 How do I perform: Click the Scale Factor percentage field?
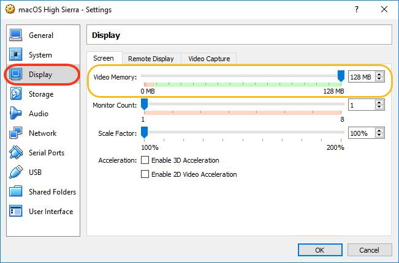coord(361,133)
